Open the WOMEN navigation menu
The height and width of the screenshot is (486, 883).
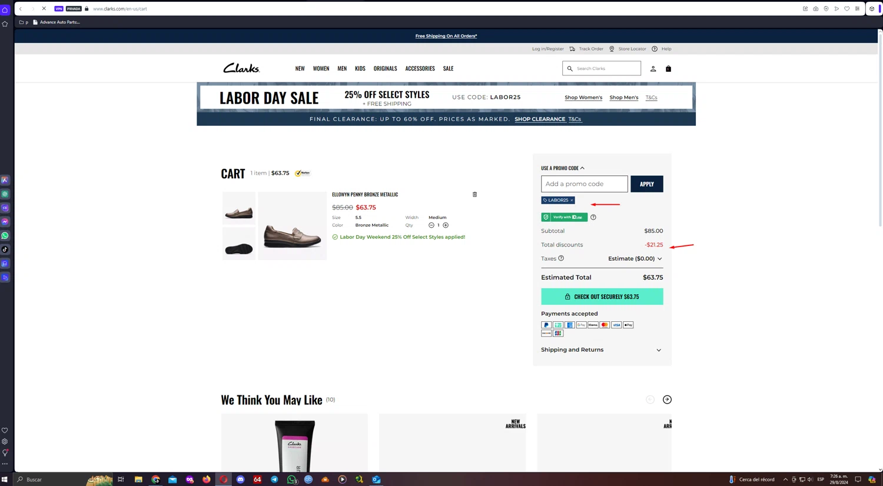[x=321, y=68]
